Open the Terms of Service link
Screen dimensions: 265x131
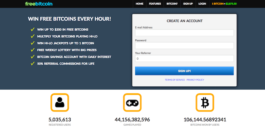coord(175,80)
